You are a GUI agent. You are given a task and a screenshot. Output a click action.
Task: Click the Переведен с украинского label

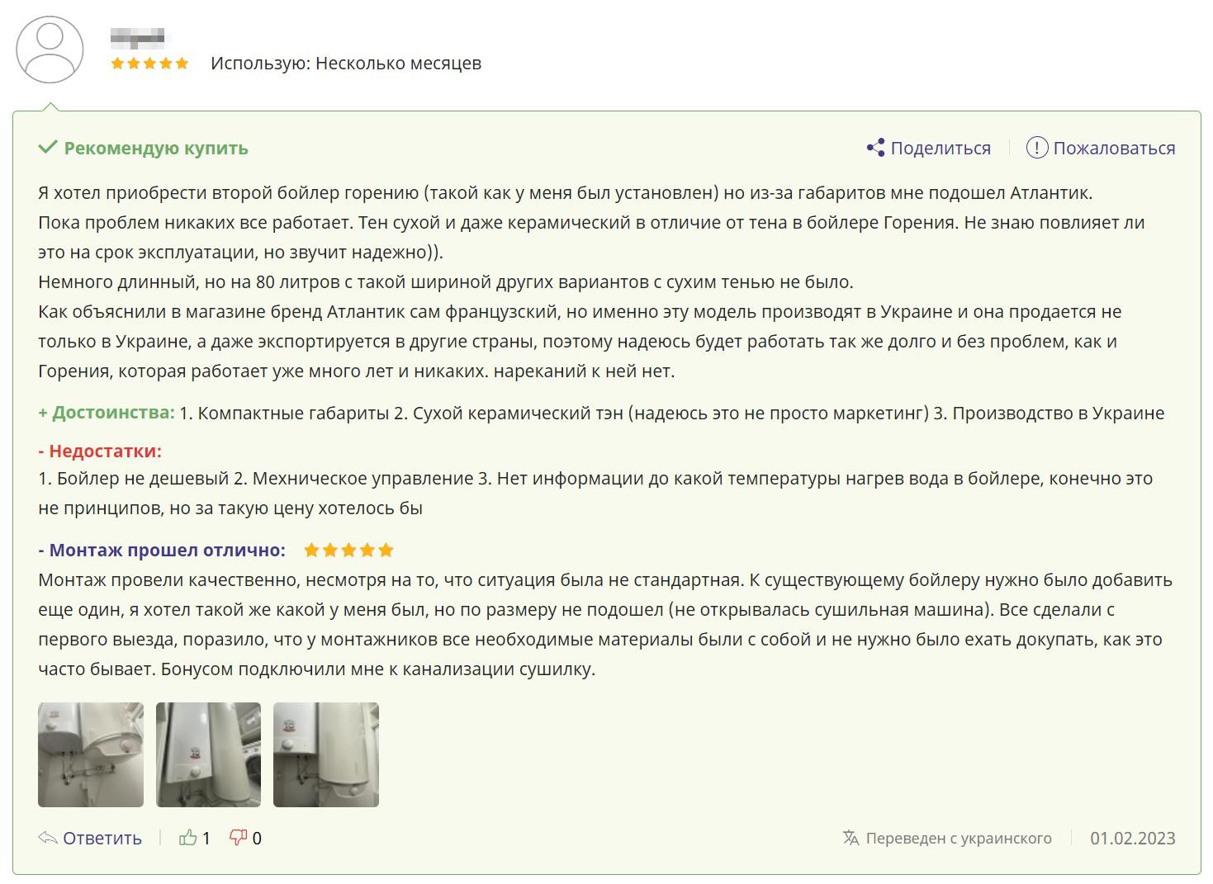[x=958, y=838]
